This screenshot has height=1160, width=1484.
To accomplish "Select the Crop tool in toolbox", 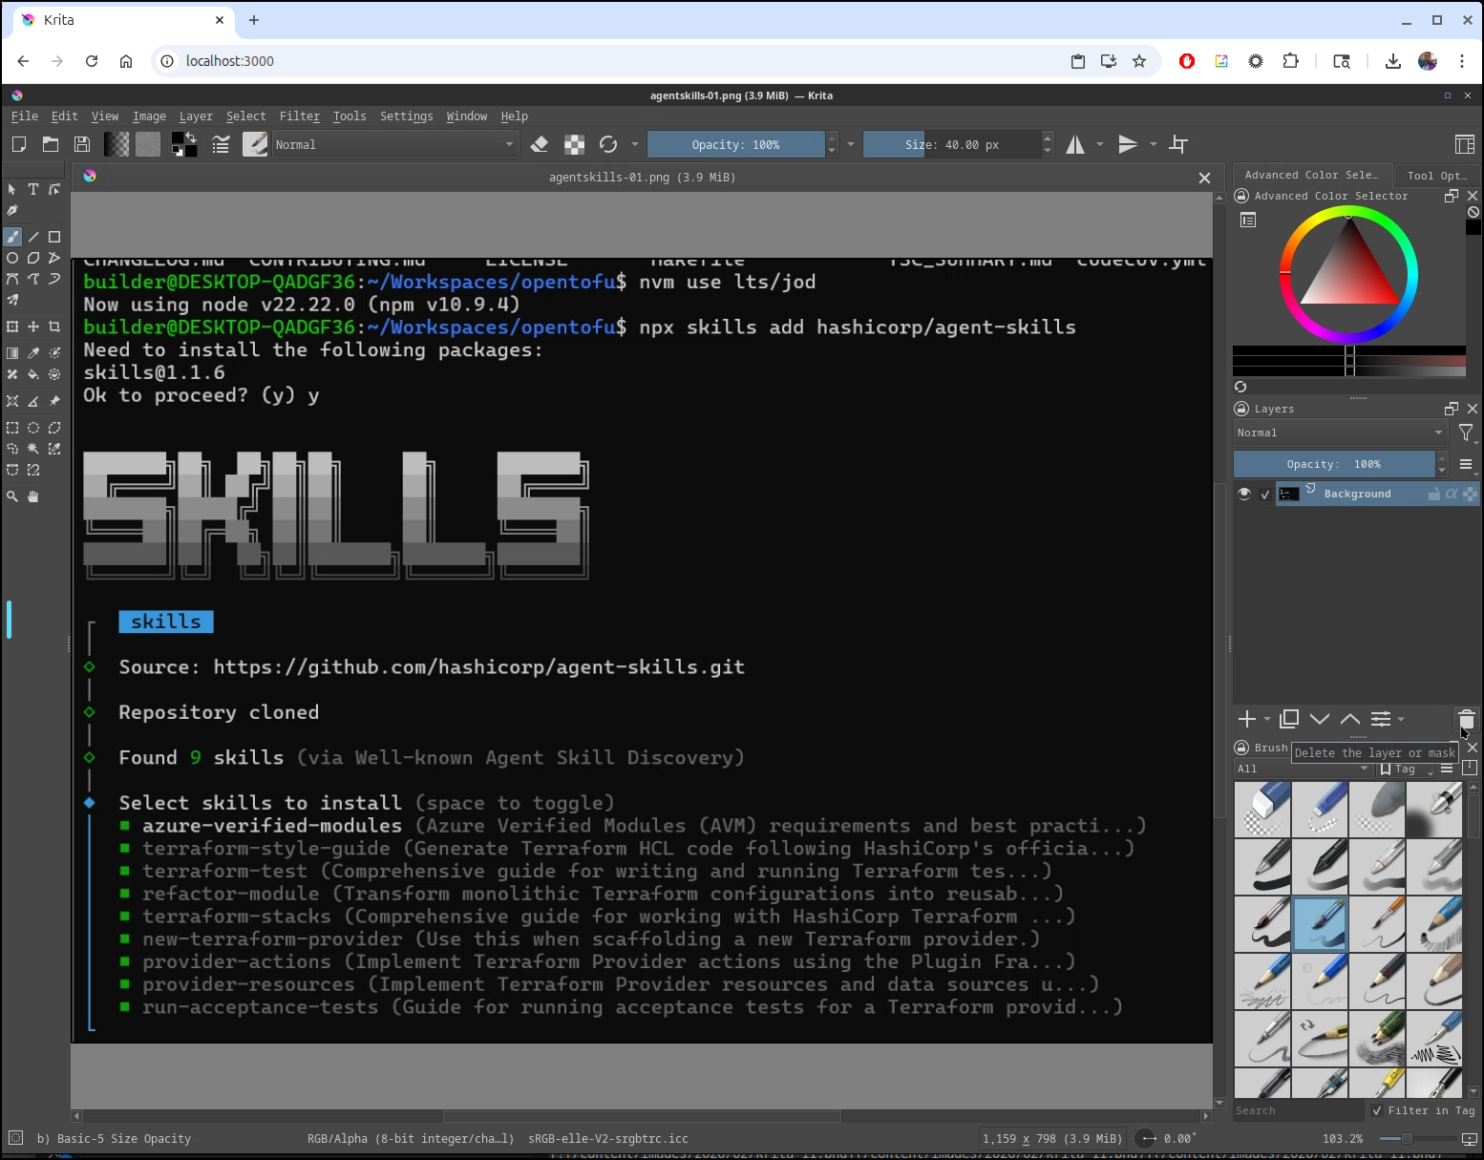I will pyautogui.click(x=54, y=327).
